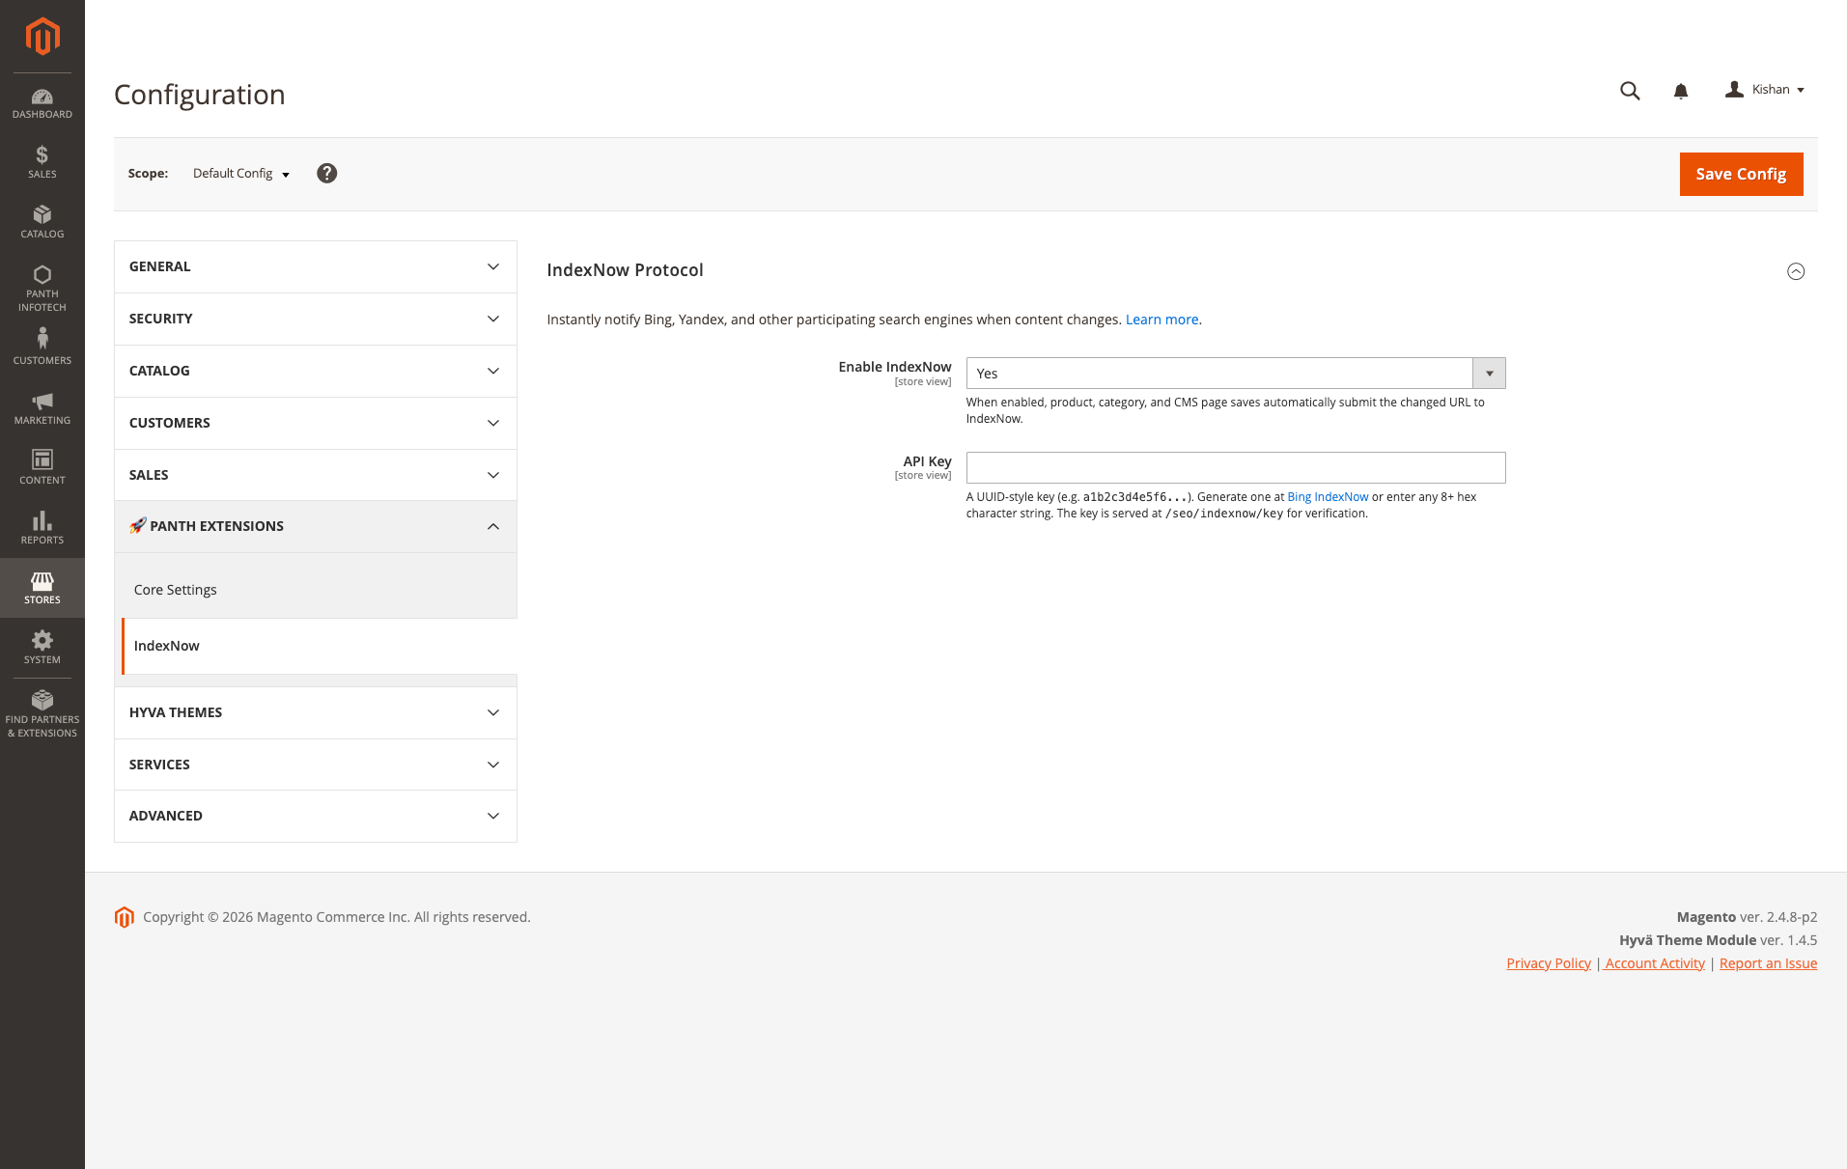The height and width of the screenshot is (1169, 1847).
Task: Open the Bing IndexNow link
Action: pyautogui.click(x=1327, y=496)
